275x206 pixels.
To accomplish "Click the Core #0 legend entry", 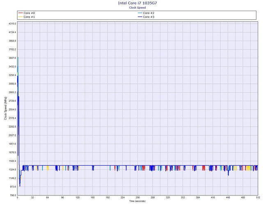I will (27, 13).
